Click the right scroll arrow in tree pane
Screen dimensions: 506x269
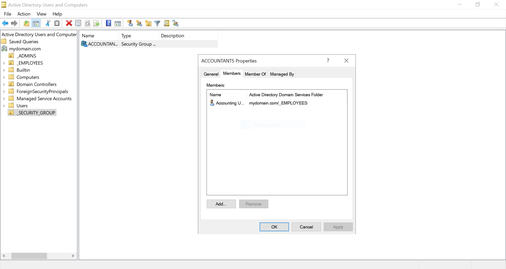coord(73,256)
